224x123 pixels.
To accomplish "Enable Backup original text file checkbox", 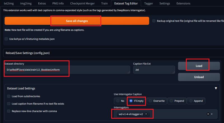I will 154,21.
